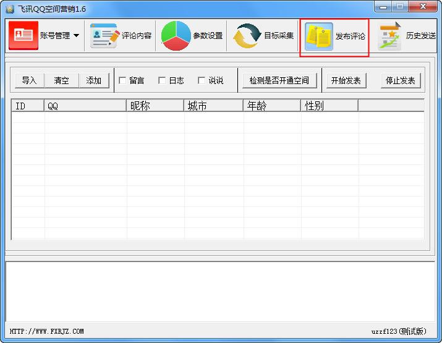Minimize the 飞讯QQ空间营销 window
The width and height of the screenshot is (442, 343).
pos(383,7)
